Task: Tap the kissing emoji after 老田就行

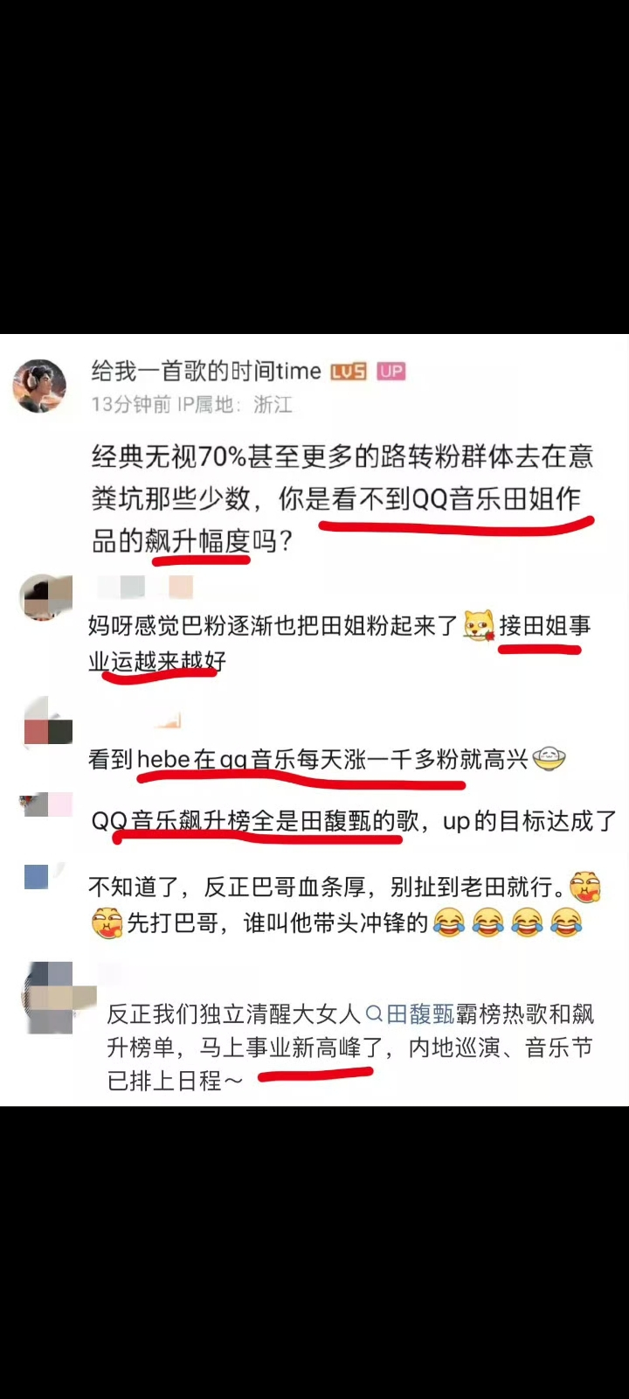Action: point(584,887)
